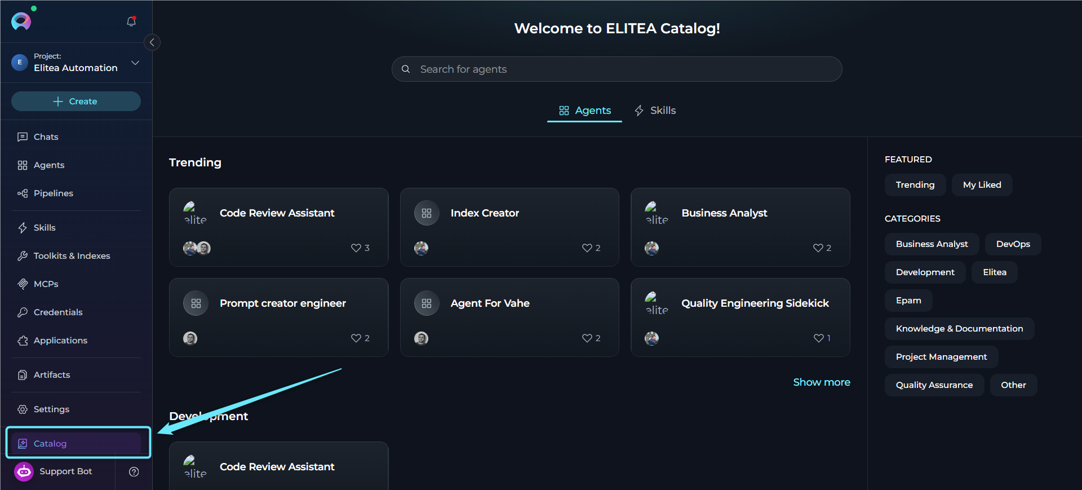Click the ELITEA logo icon
1082x490 pixels.
(21, 21)
